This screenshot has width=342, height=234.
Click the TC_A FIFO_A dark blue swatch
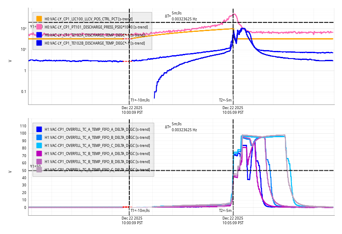click(x=39, y=129)
